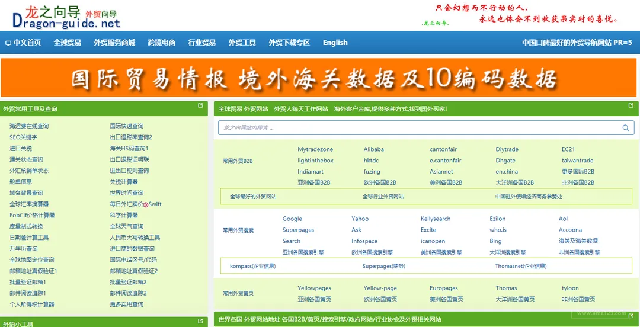The height and width of the screenshot is (327, 640).
Task: Select 外贸工具 in the navigation bar
Action: tap(242, 43)
